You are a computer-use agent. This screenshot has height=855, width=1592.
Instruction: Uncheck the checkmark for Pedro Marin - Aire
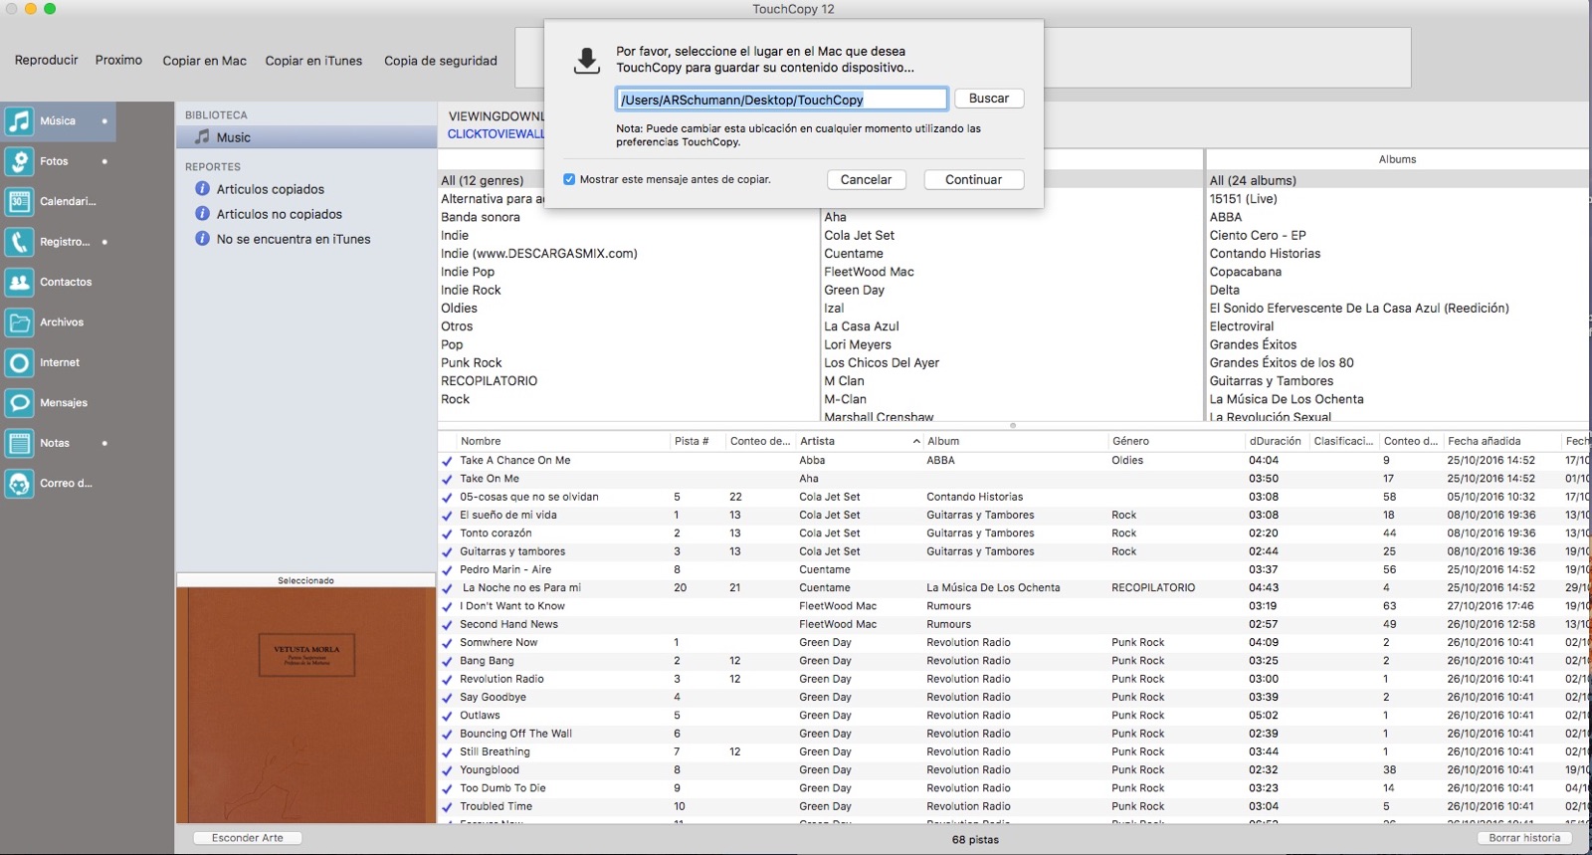point(447,570)
